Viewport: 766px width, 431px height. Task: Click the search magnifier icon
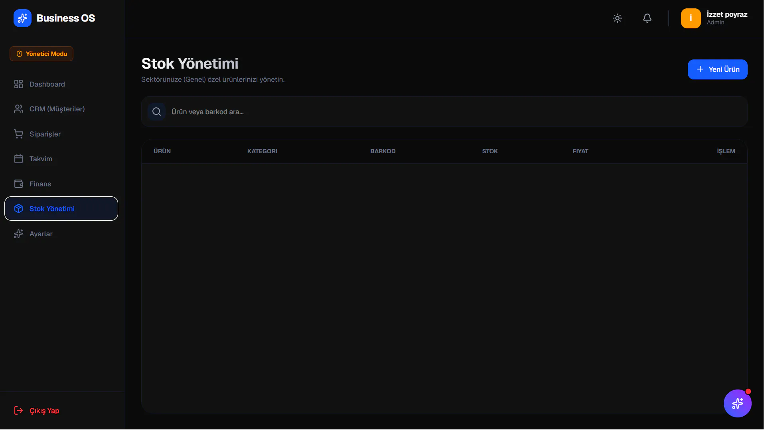[x=156, y=112]
